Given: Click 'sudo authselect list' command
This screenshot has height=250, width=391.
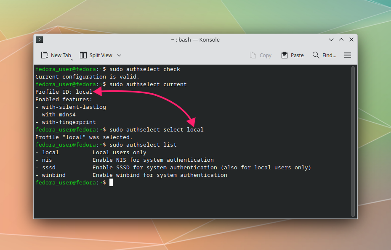Looking at the screenshot, I should tap(143, 145).
